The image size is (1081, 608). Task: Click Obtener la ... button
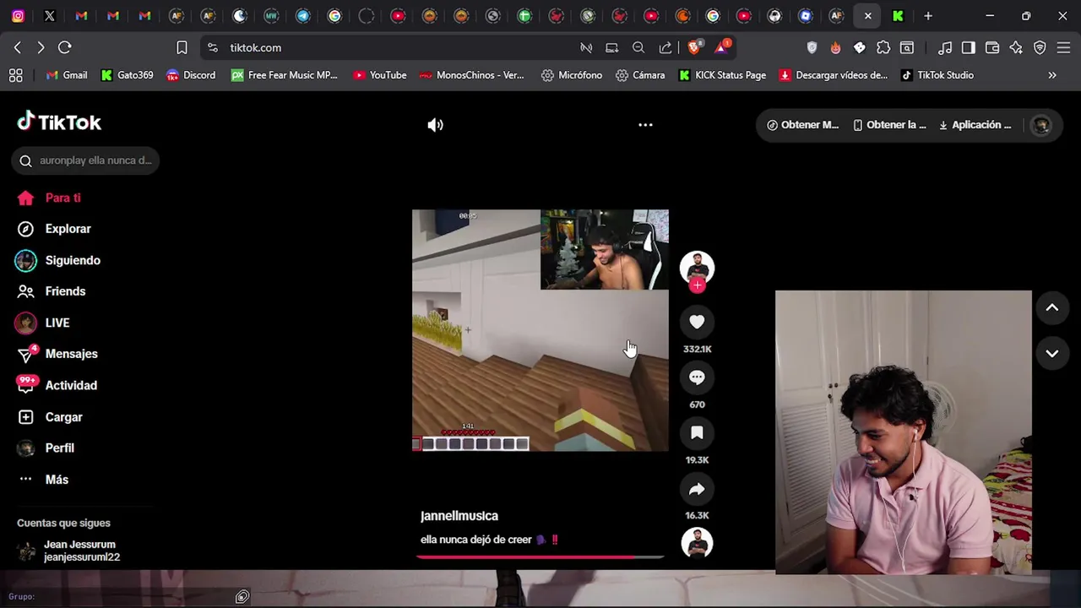889,125
